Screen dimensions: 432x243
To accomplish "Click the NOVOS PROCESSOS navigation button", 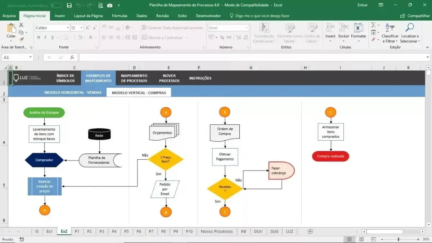I will [169, 78].
